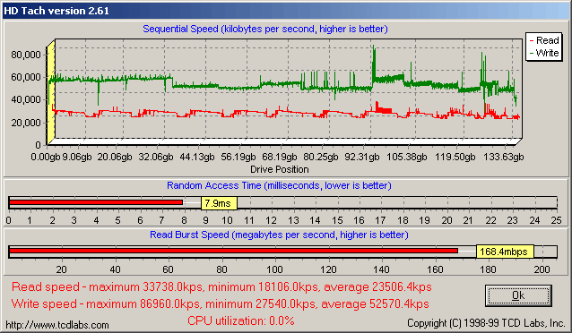Click the 40,000 y-axis label

tap(26, 99)
